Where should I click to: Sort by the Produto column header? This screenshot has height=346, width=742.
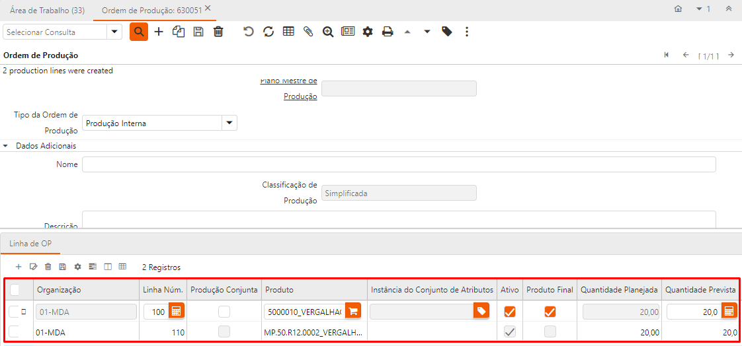click(279, 289)
